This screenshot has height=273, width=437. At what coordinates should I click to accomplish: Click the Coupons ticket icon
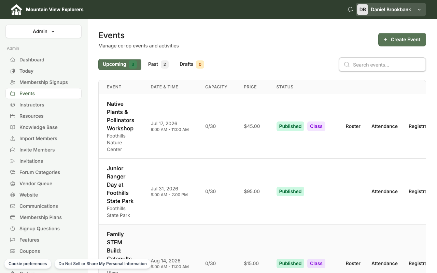click(x=13, y=251)
